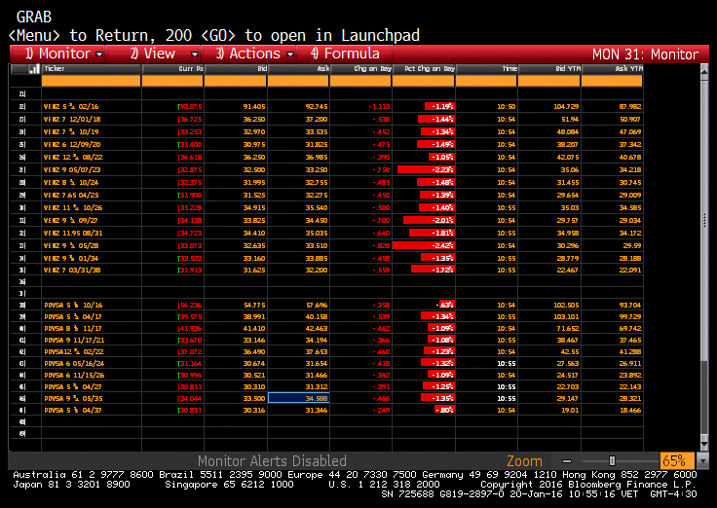Click the Ask YTM column header
The image size is (717, 508).
pyautogui.click(x=613, y=69)
